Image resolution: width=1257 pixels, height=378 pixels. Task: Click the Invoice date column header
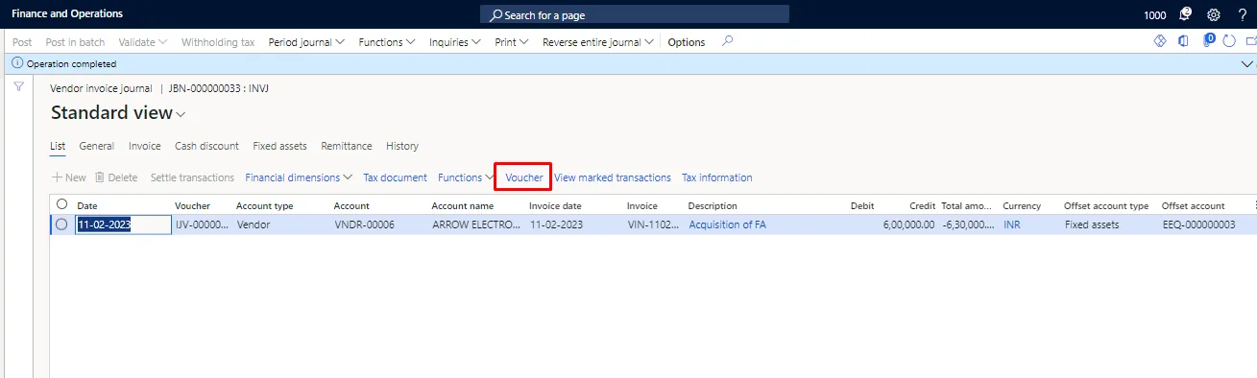pos(555,205)
